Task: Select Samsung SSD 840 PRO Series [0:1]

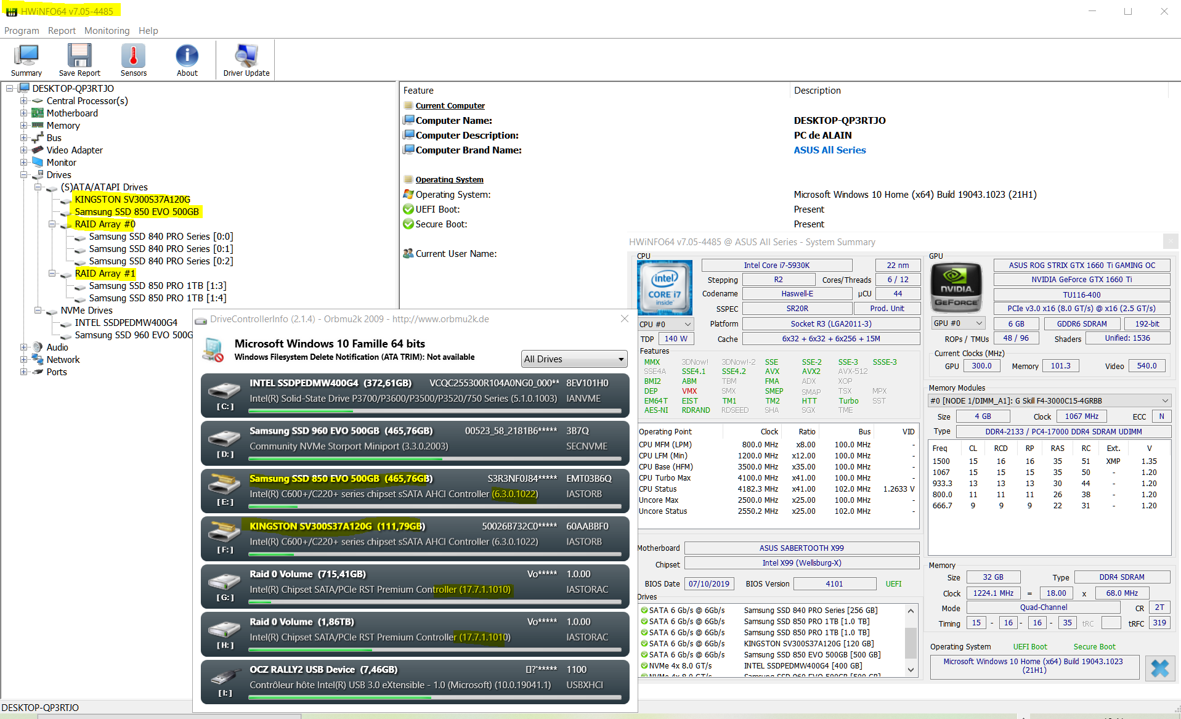Action: pyautogui.click(x=161, y=248)
